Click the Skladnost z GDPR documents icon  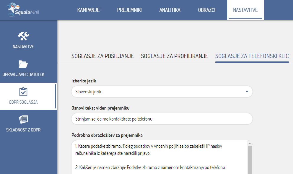coord(23,119)
